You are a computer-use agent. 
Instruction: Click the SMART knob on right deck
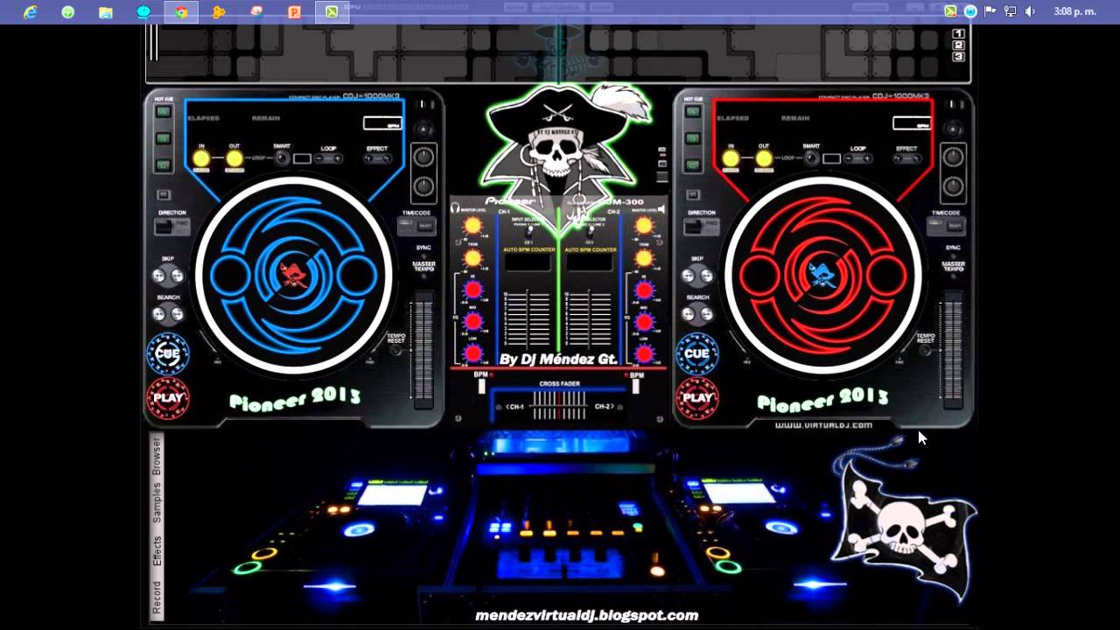pyautogui.click(x=811, y=158)
